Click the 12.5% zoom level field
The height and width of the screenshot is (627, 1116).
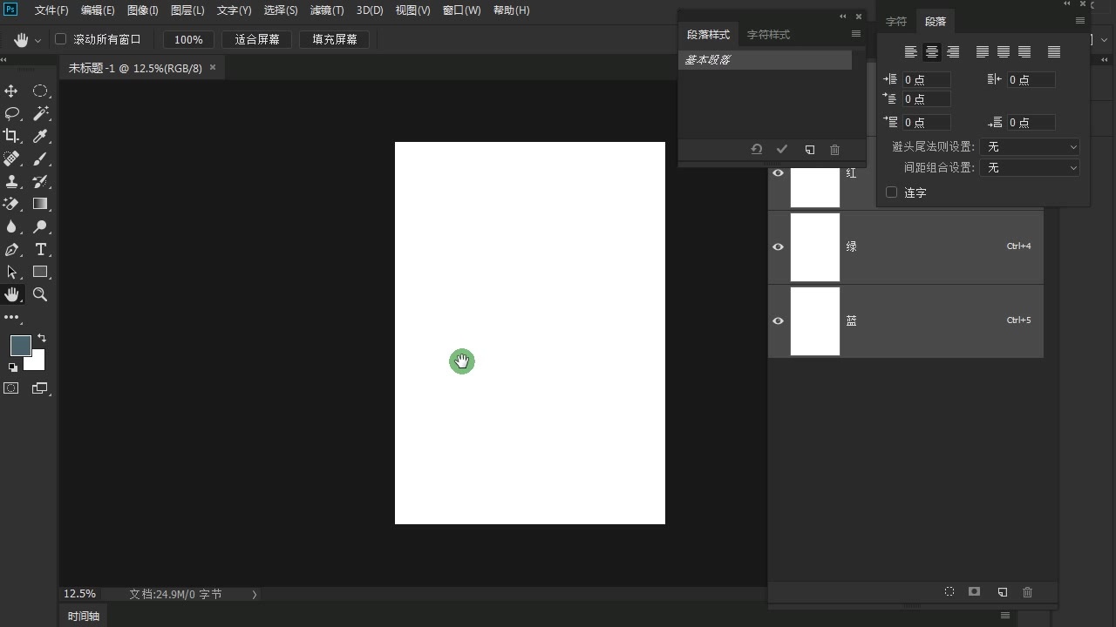pos(79,594)
